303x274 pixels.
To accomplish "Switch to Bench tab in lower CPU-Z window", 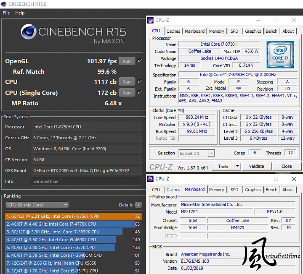I will click(271, 190).
